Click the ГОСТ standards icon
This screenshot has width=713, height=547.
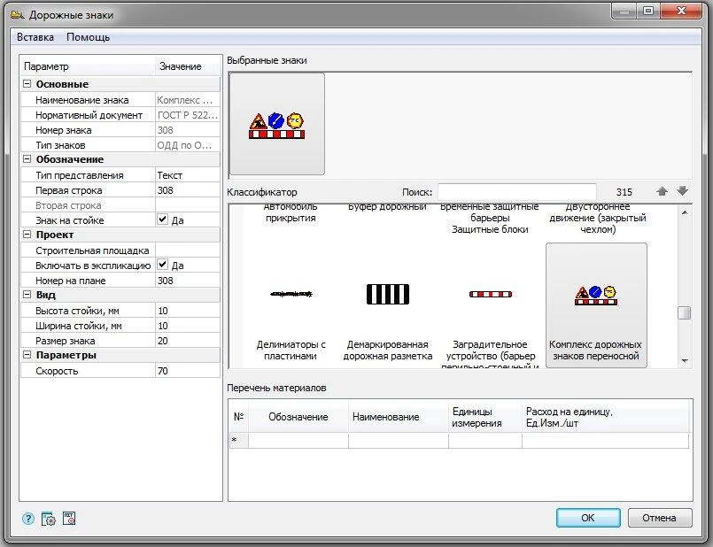[x=69, y=519]
